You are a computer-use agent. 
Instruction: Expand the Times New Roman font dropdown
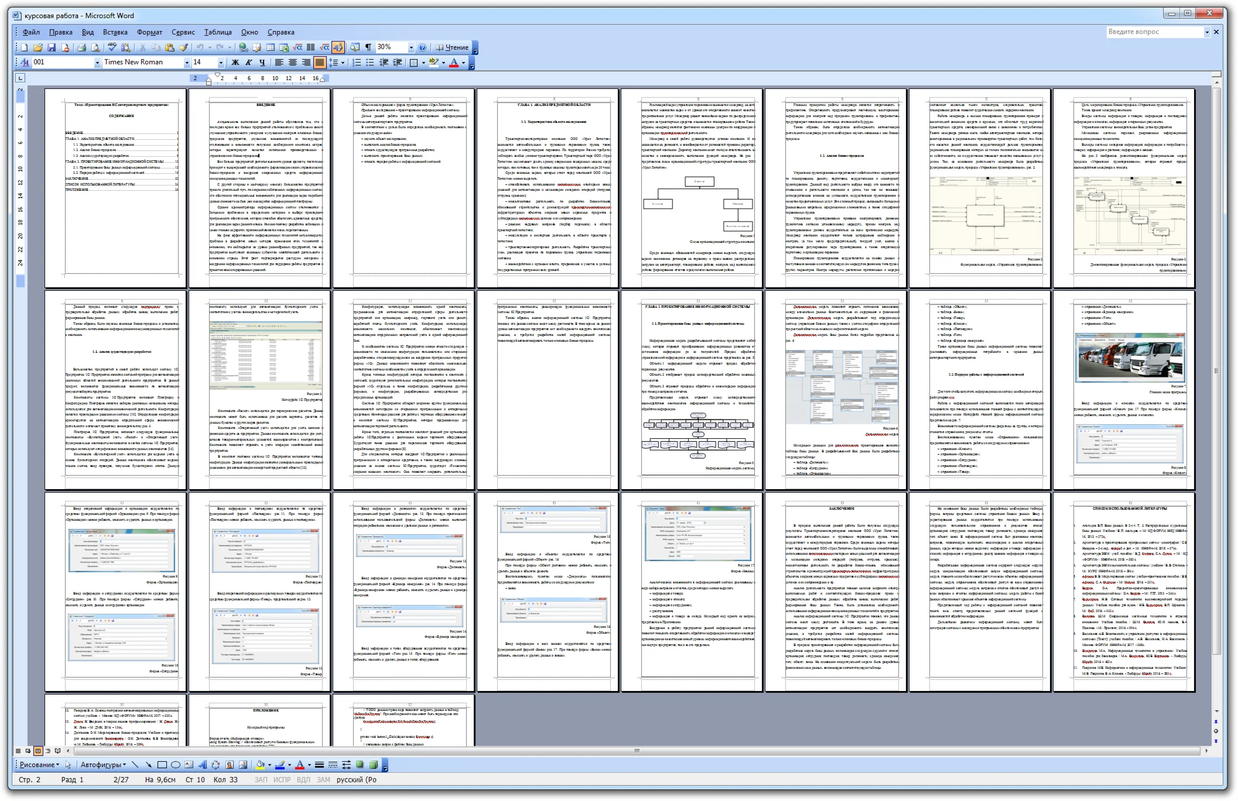click(187, 62)
